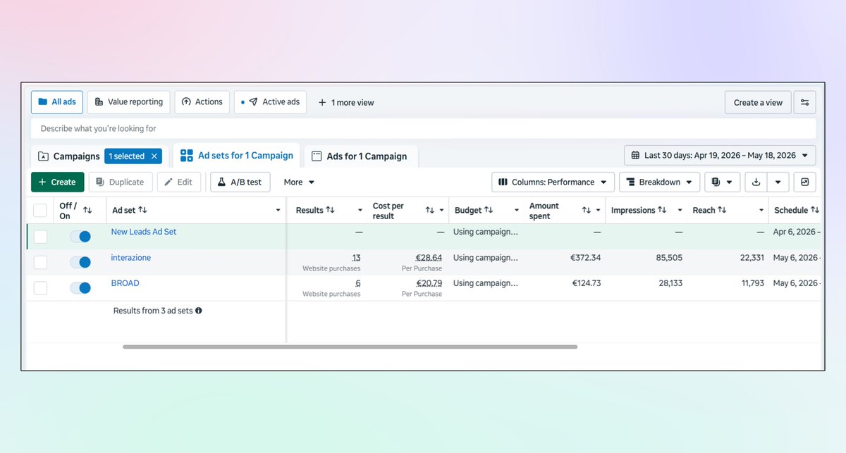The width and height of the screenshot is (846, 453).
Task: Click the Duplicate button
Action: pos(121,182)
